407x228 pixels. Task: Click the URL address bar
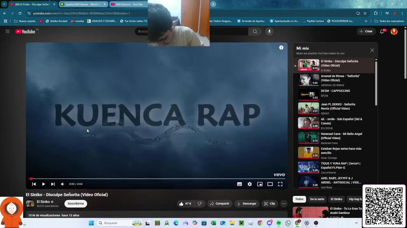[191, 13]
